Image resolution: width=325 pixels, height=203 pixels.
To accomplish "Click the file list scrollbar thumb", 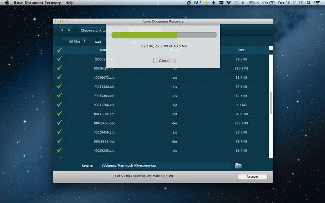I will click(x=271, y=103).
